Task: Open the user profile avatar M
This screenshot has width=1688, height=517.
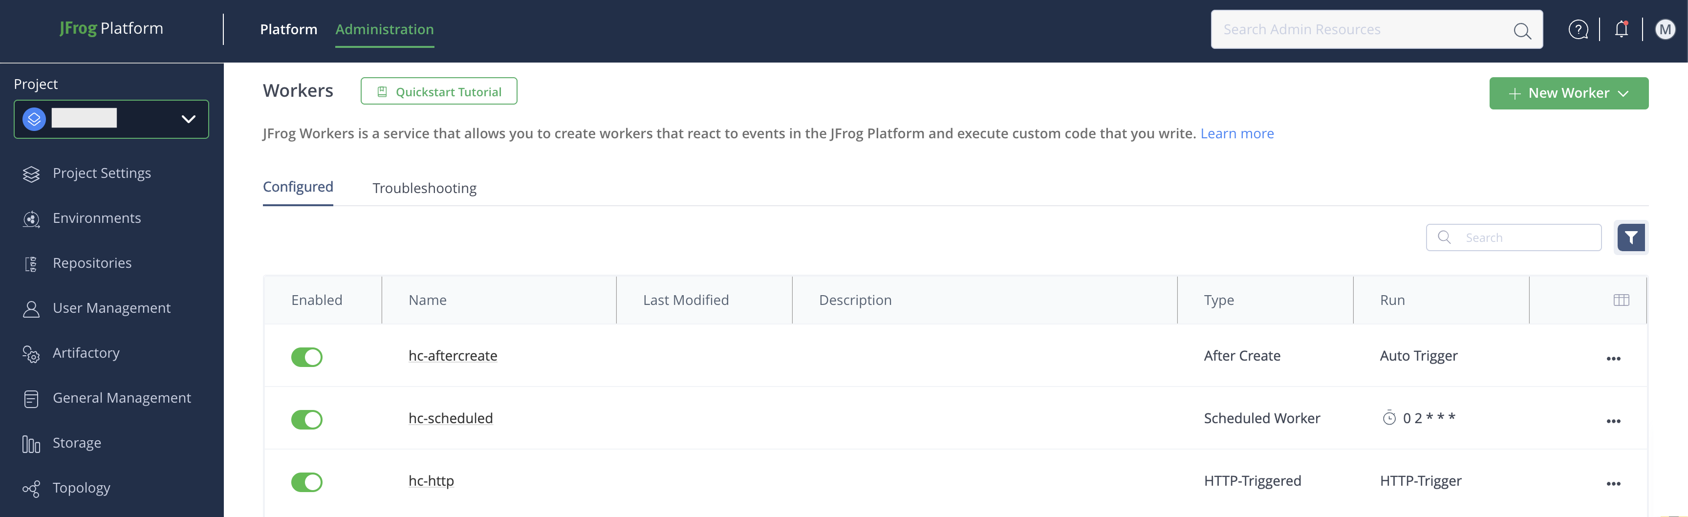Action: pos(1665,29)
